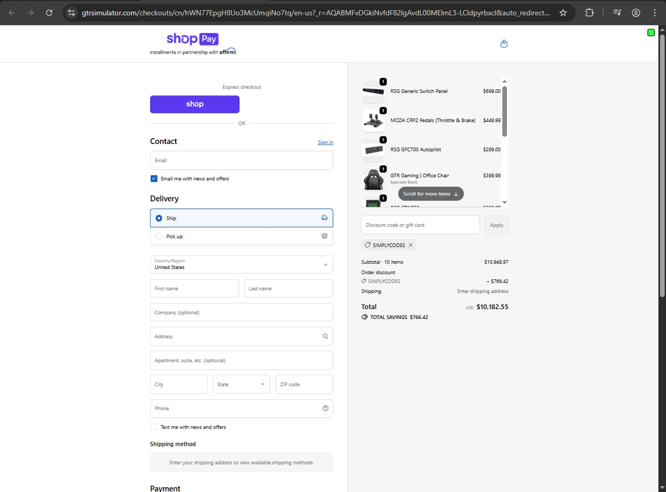Open the browser extensions puzzle icon
Image resolution: width=666 pixels, height=492 pixels.
coord(589,13)
